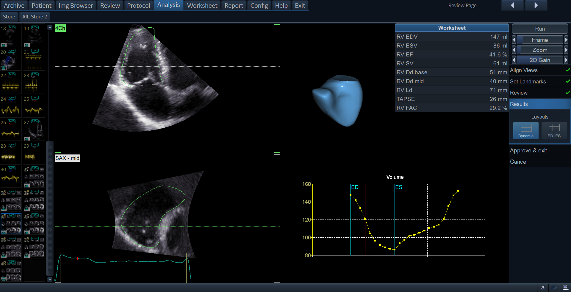The width and height of the screenshot is (571, 292).
Task: Click the network icon in status bar
Action: tap(565, 288)
